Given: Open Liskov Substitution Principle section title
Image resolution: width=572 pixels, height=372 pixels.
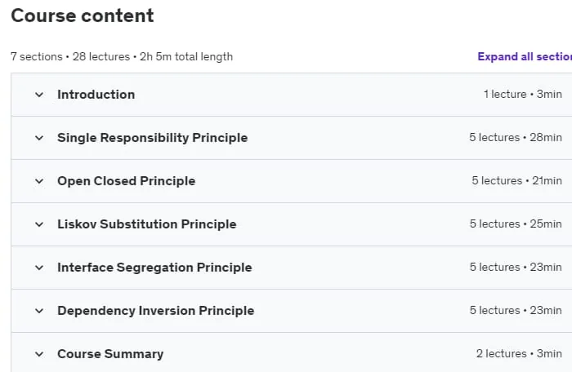Looking at the screenshot, I should [146, 224].
